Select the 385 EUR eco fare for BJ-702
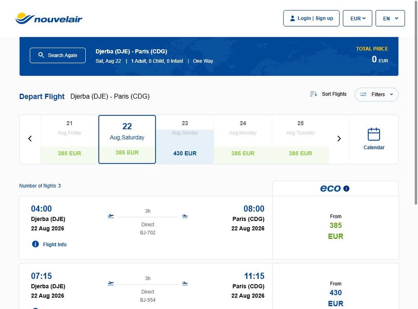 (x=336, y=228)
